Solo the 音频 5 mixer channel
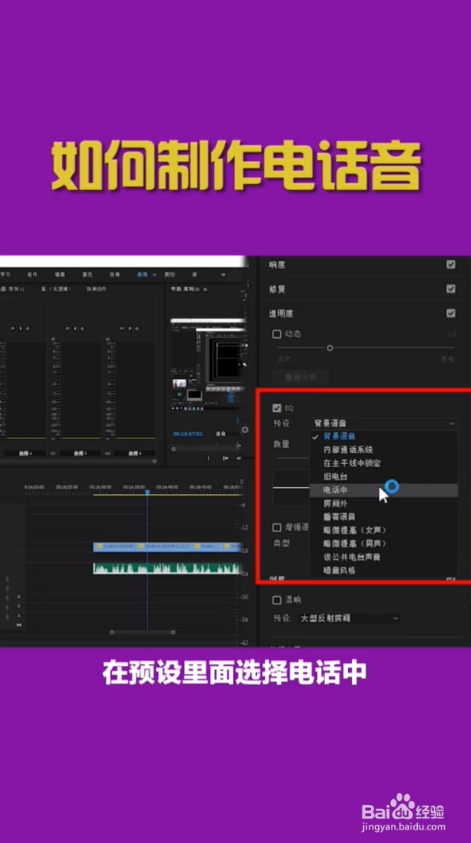Image resolution: width=471 pixels, height=843 pixels. (x=75, y=328)
